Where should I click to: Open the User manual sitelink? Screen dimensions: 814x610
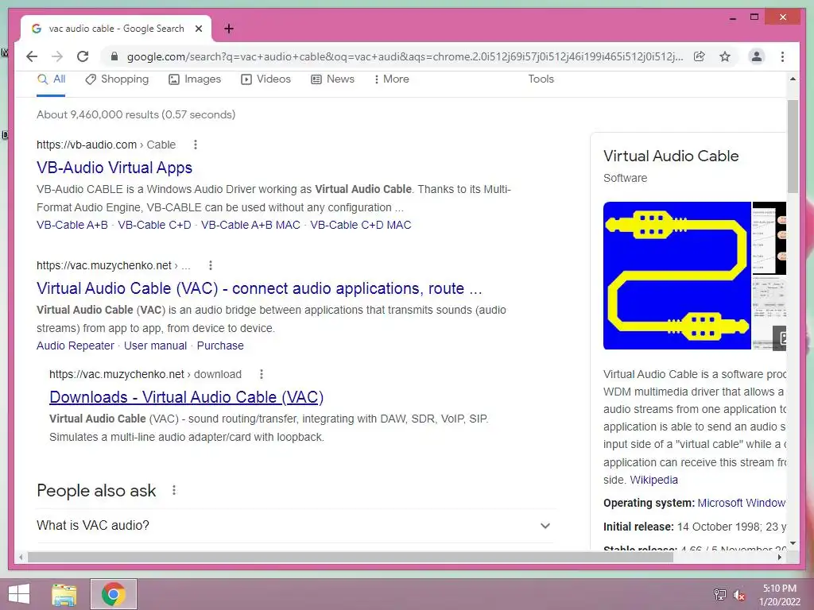(x=155, y=346)
